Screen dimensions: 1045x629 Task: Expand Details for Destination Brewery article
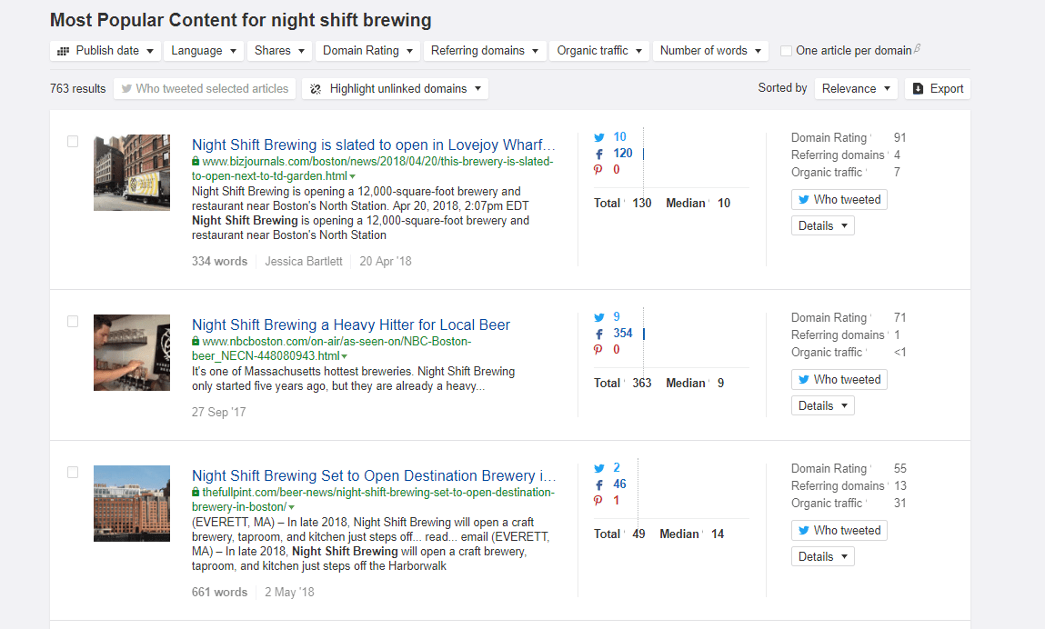click(823, 557)
